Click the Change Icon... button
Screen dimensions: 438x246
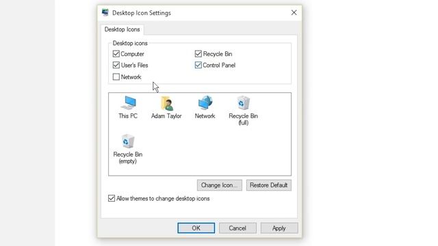220,185
